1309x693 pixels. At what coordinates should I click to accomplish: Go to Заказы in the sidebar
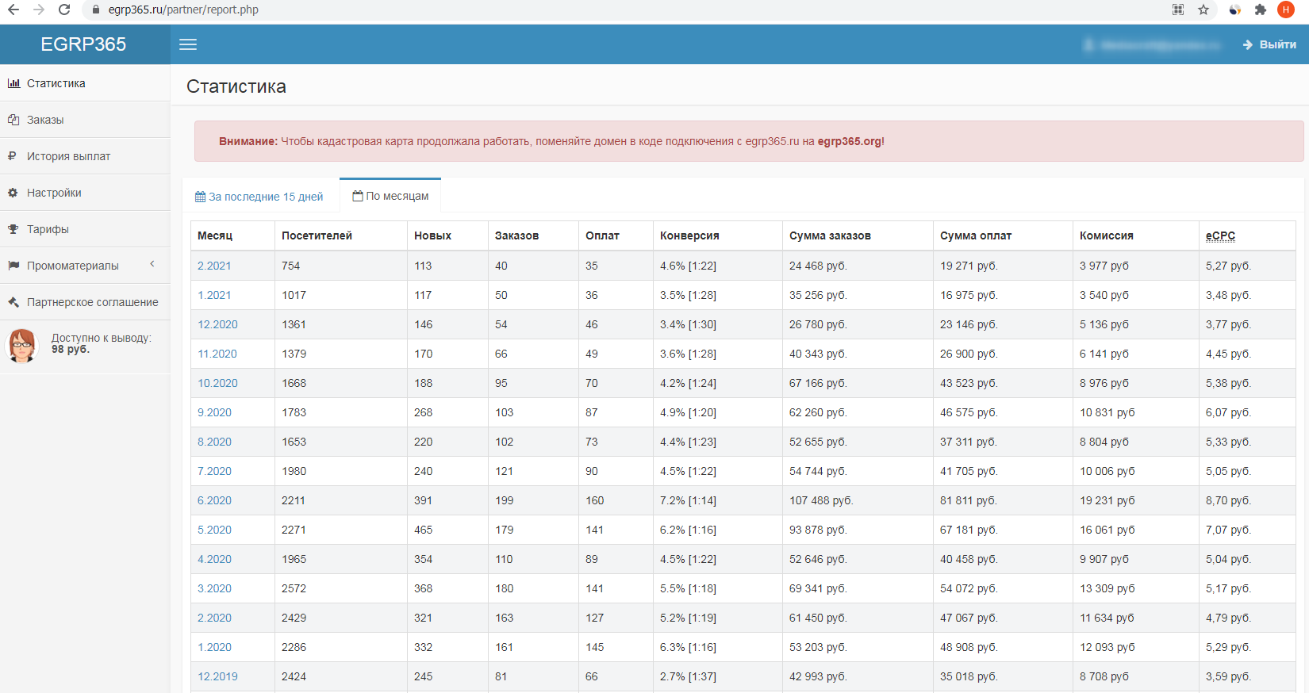coord(45,120)
